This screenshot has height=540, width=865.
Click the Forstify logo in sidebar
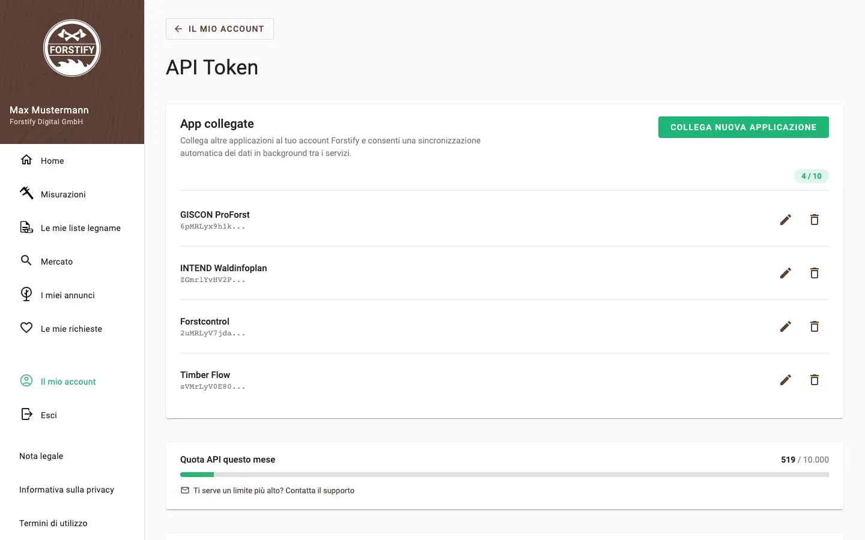point(72,48)
